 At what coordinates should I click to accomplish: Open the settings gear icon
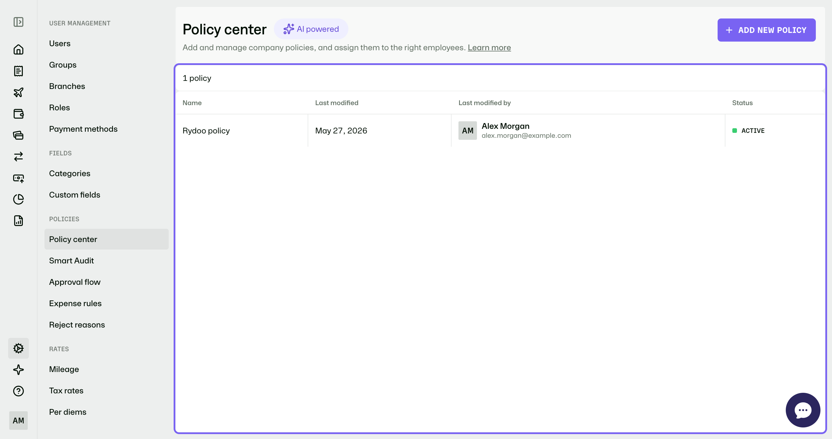pyautogui.click(x=18, y=348)
